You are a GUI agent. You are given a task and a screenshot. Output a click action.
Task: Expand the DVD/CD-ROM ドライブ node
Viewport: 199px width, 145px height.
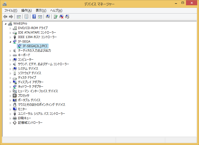pyautogui.click(x=10, y=28)
